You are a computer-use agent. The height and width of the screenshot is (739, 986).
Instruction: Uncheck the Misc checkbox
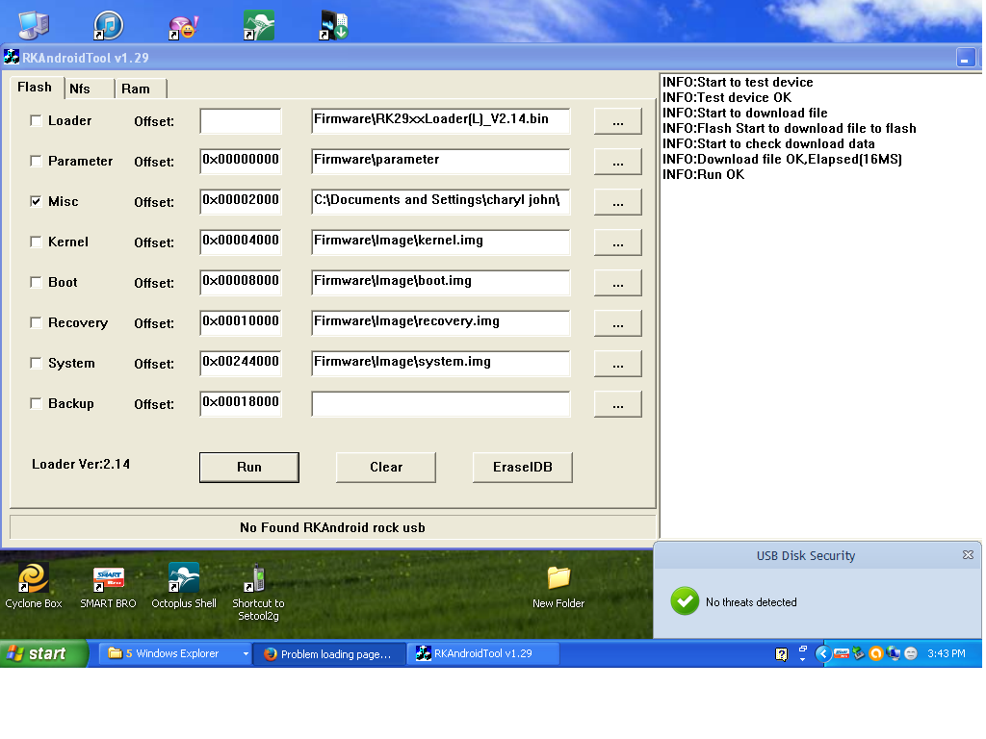click(37, 202)
